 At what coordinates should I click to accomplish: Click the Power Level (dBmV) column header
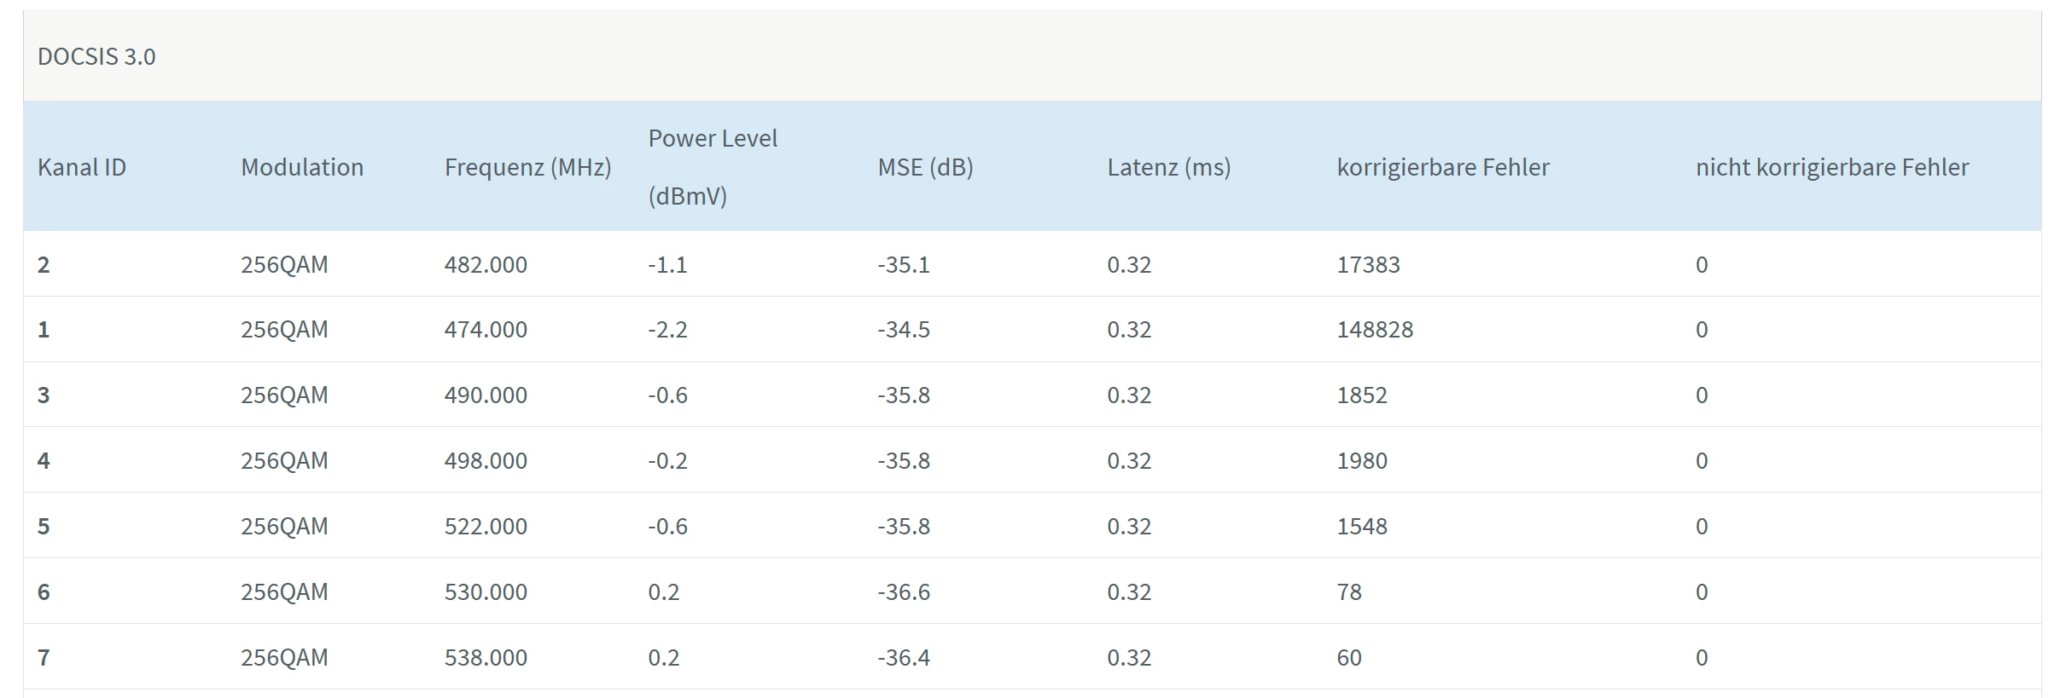tap(713, 167)
